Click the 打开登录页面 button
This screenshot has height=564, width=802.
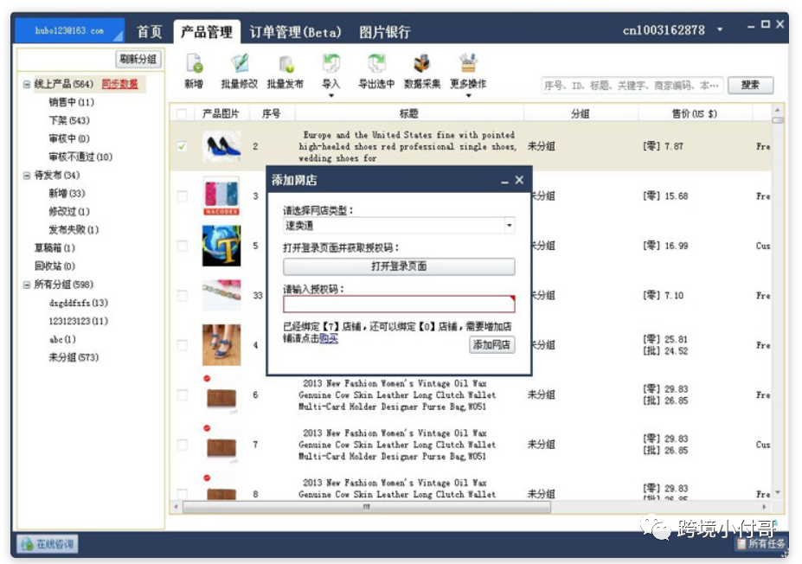click(x=399, y=266)
